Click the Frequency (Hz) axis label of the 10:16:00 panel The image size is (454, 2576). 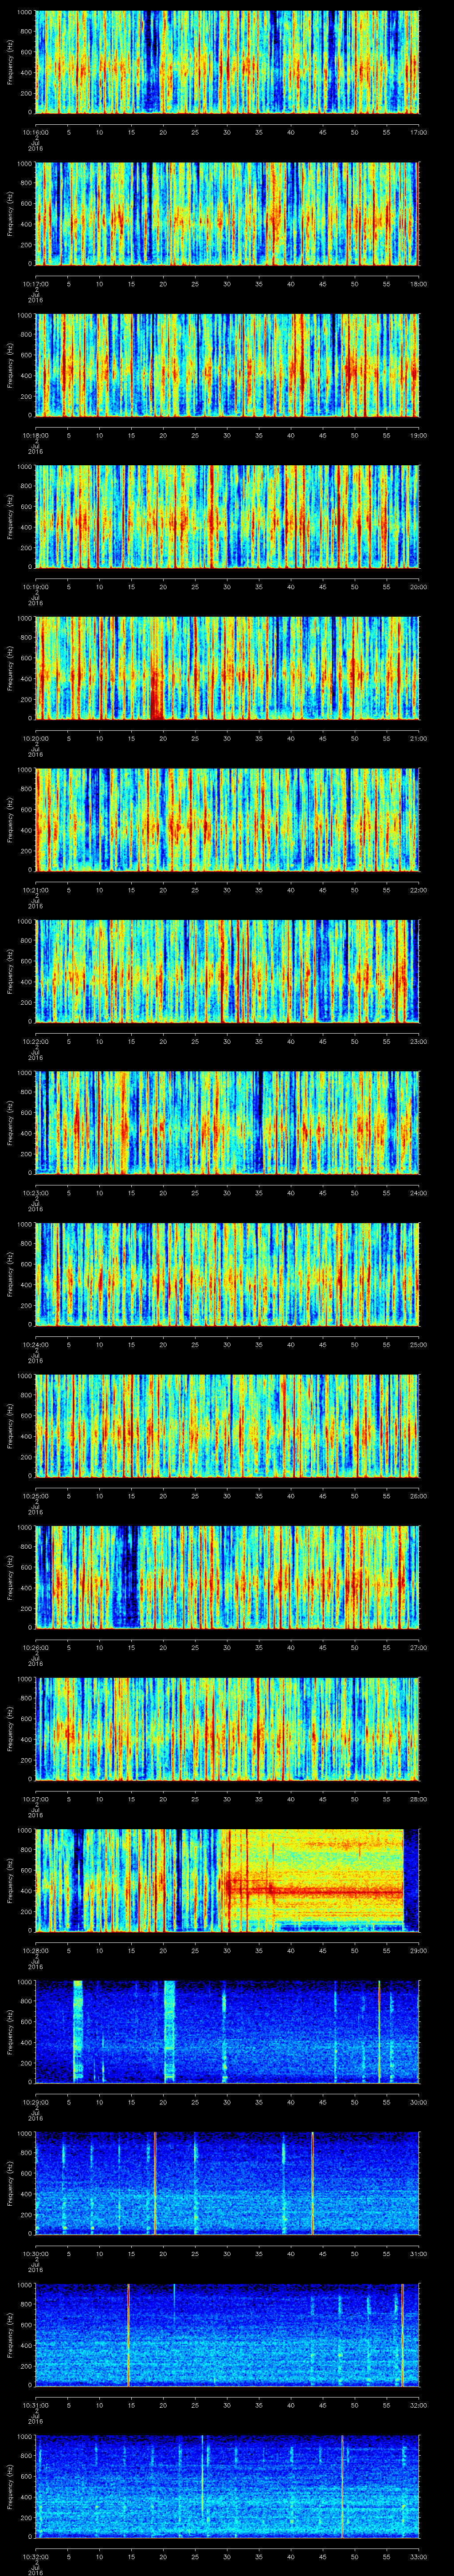point(11,62)
